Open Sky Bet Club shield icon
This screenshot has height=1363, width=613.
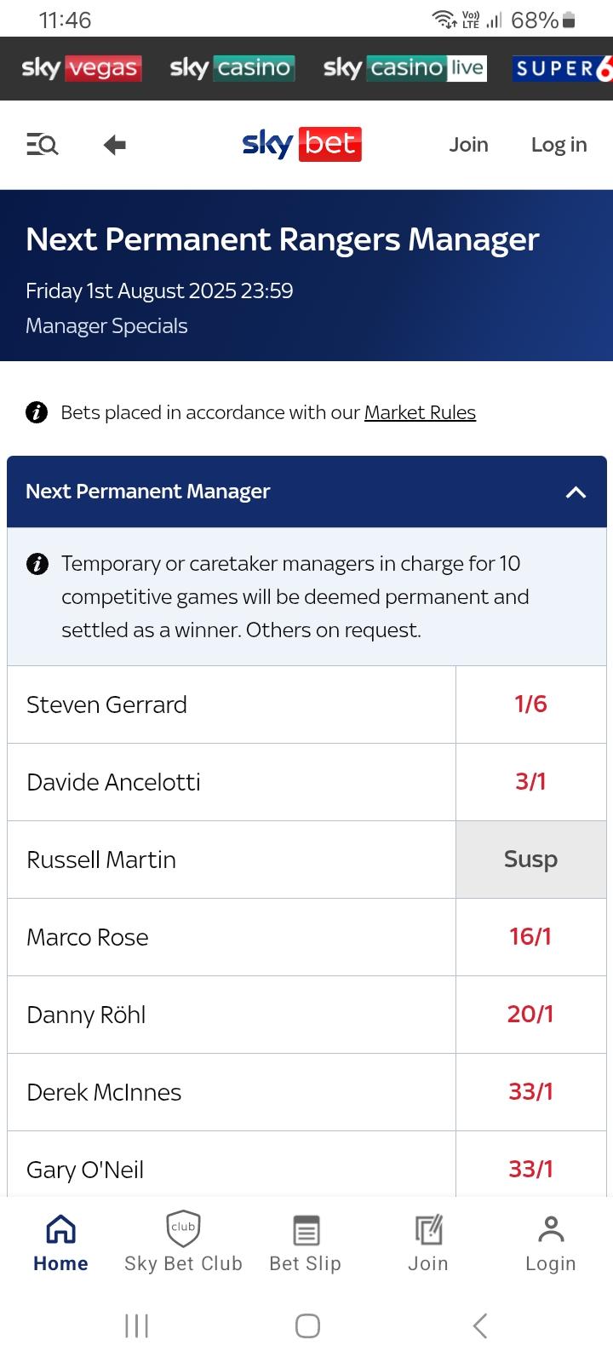183,1228
